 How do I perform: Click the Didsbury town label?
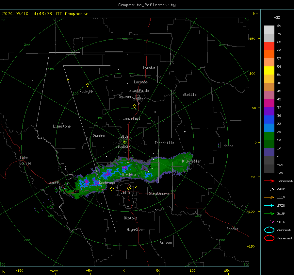click(x=123, y=146)
